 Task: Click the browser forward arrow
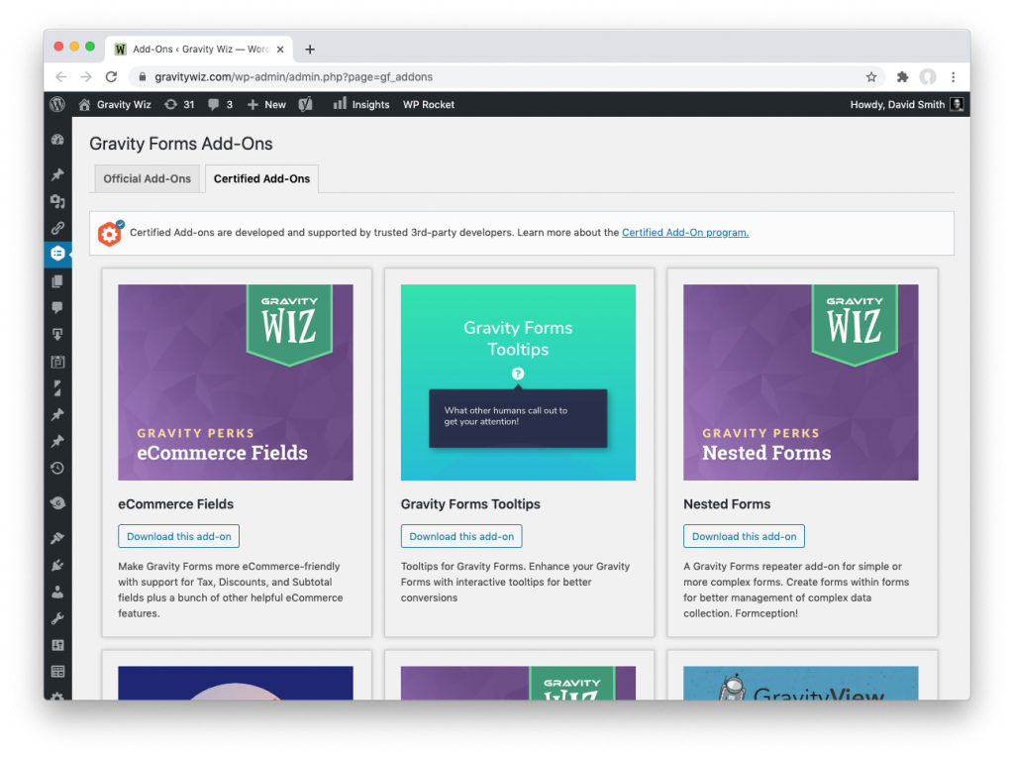(86, 77)
